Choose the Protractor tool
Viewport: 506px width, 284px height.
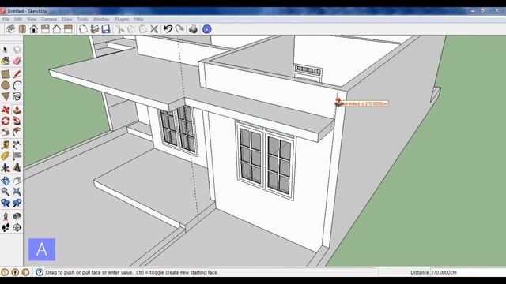click(6, 156)
